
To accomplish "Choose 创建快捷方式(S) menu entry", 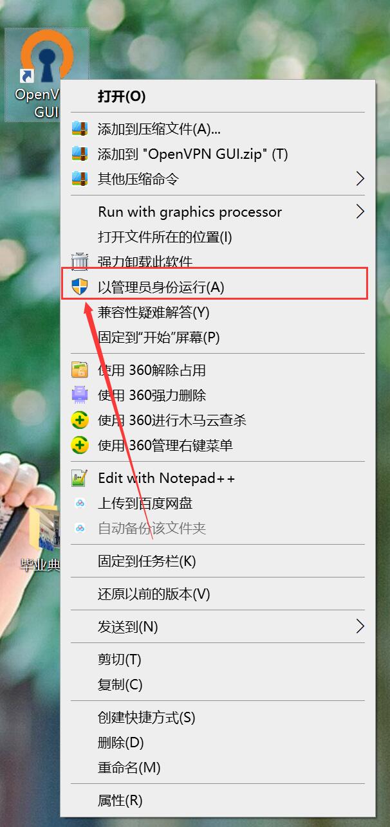I will pyautogui.click(x=146, y=717).
